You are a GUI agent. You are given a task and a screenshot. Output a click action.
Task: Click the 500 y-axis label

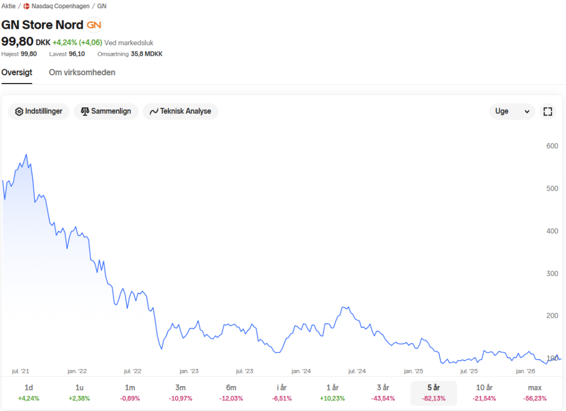coord(552,189)
